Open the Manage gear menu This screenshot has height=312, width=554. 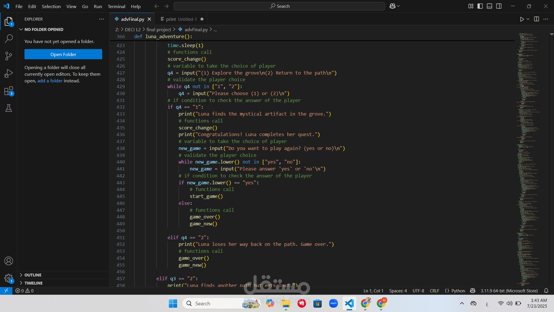pyautogui.click(x=9, y=278)
